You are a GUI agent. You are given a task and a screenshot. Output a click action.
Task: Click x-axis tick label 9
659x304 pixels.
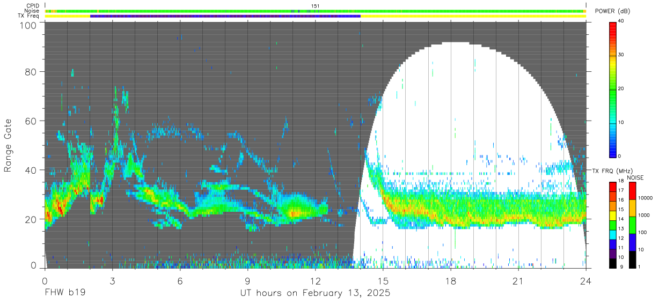pyautogui.click(x=247, y=281)
